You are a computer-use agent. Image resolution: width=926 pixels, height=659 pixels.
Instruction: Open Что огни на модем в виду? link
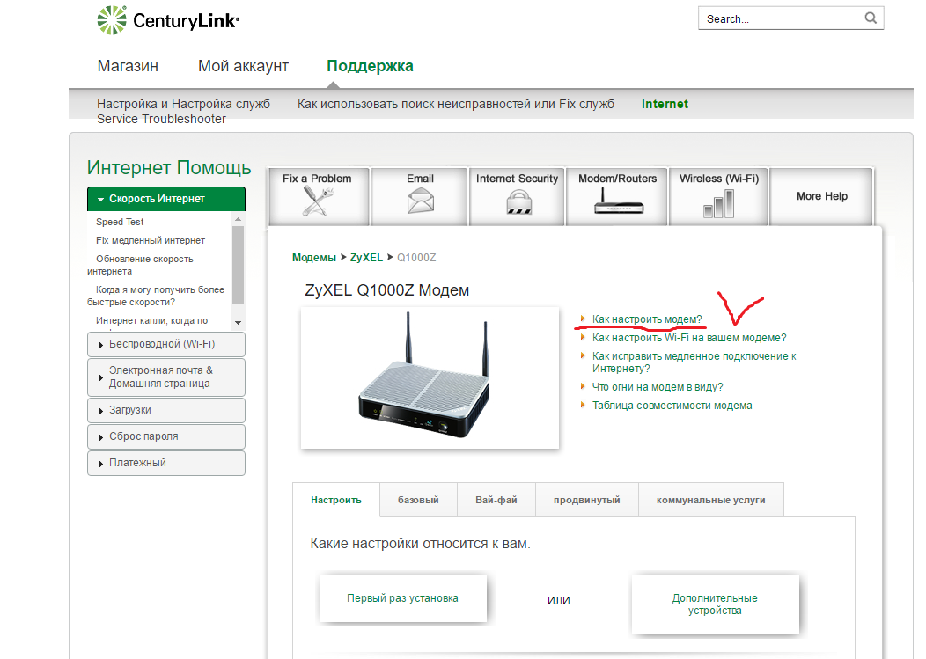658,387
